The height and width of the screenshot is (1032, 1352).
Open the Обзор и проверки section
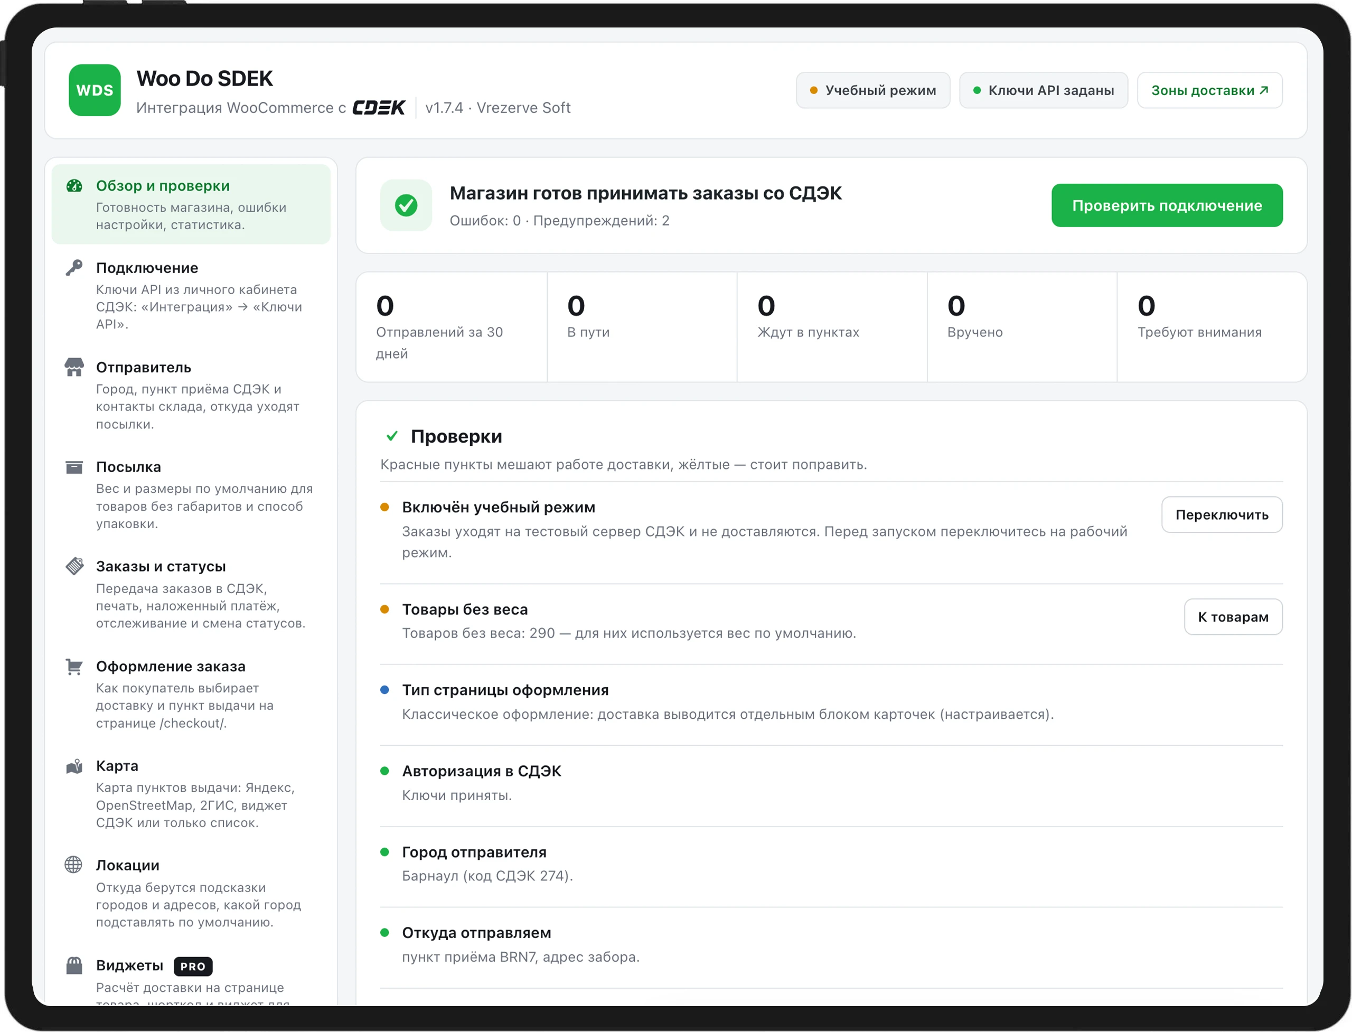point(191,204)
